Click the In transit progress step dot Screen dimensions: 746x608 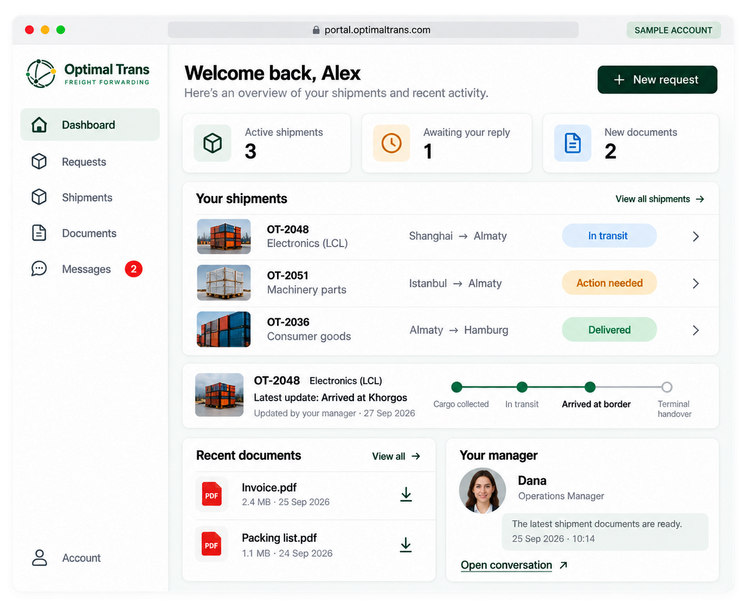click(x=522, y=387)
